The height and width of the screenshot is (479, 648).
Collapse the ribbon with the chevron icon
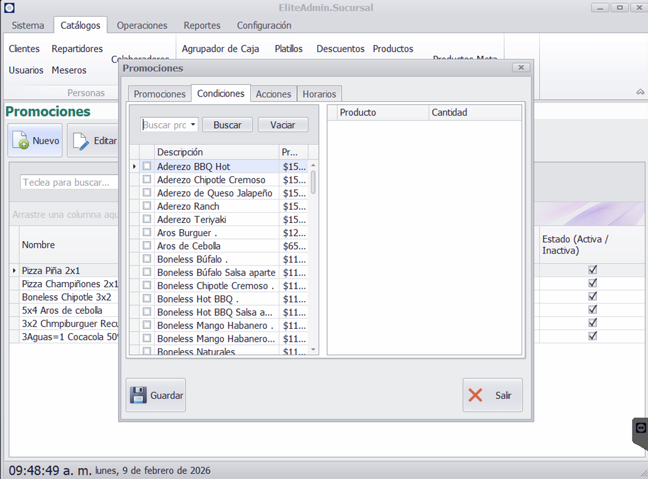[x=640, y=92]
